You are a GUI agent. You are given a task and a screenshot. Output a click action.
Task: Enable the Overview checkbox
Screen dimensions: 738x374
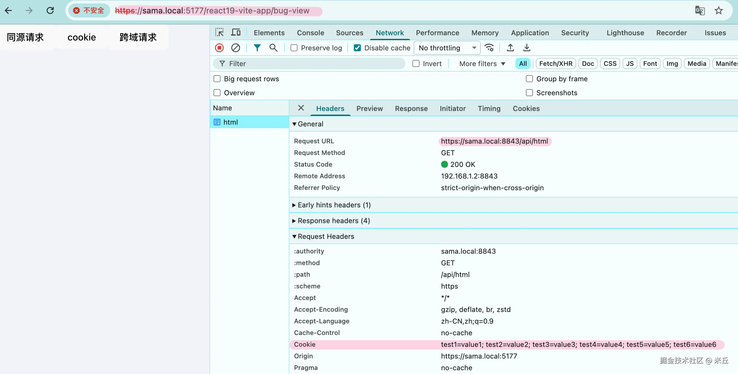click(x=217, y=93)
